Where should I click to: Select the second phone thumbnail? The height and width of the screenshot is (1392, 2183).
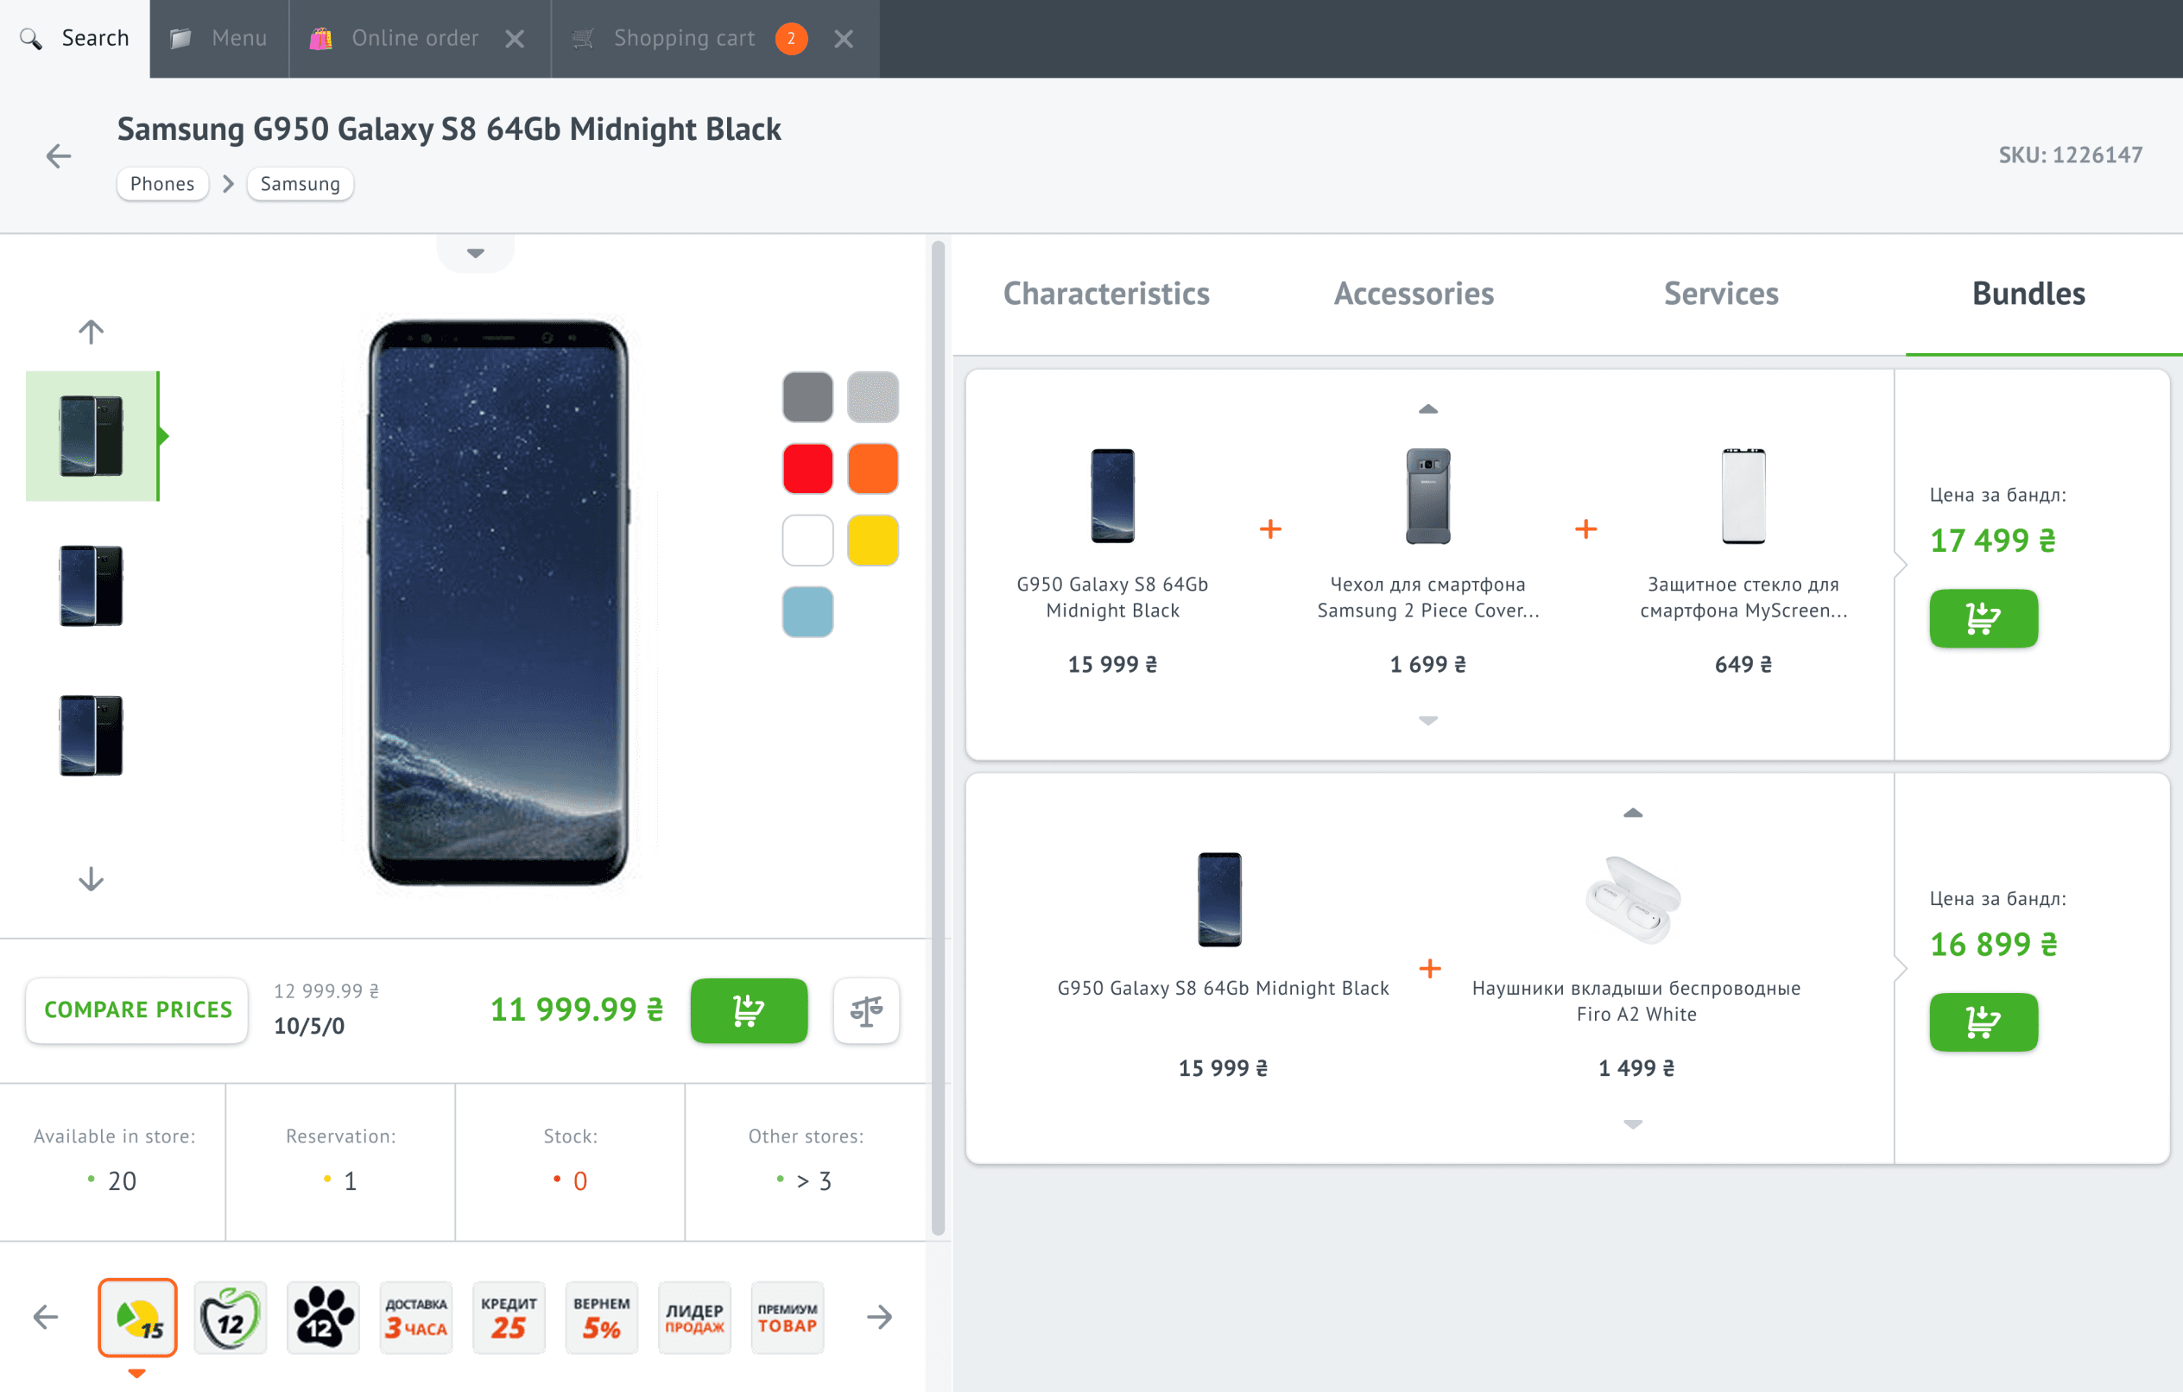tap(92, 585)
